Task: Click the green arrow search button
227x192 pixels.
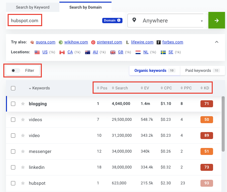Action: [217, 20]
